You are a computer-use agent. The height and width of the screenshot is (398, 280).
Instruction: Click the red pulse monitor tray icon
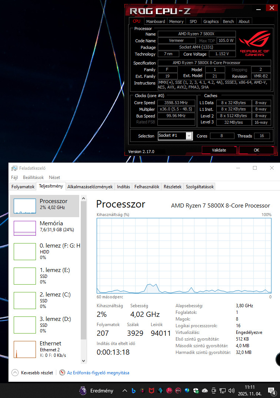pos(169,391)
